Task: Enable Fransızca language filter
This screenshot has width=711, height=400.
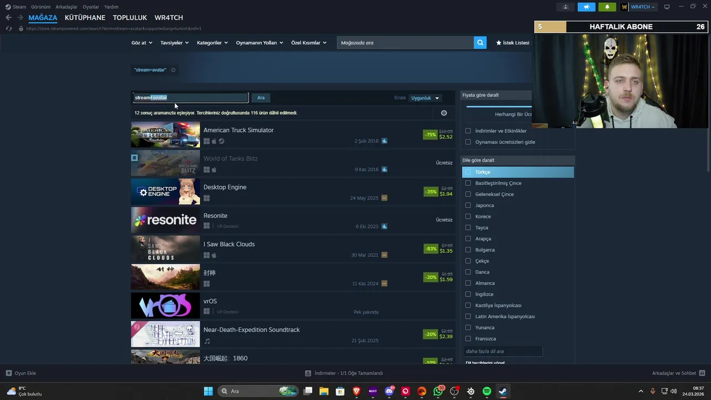Action: point(468,339)
